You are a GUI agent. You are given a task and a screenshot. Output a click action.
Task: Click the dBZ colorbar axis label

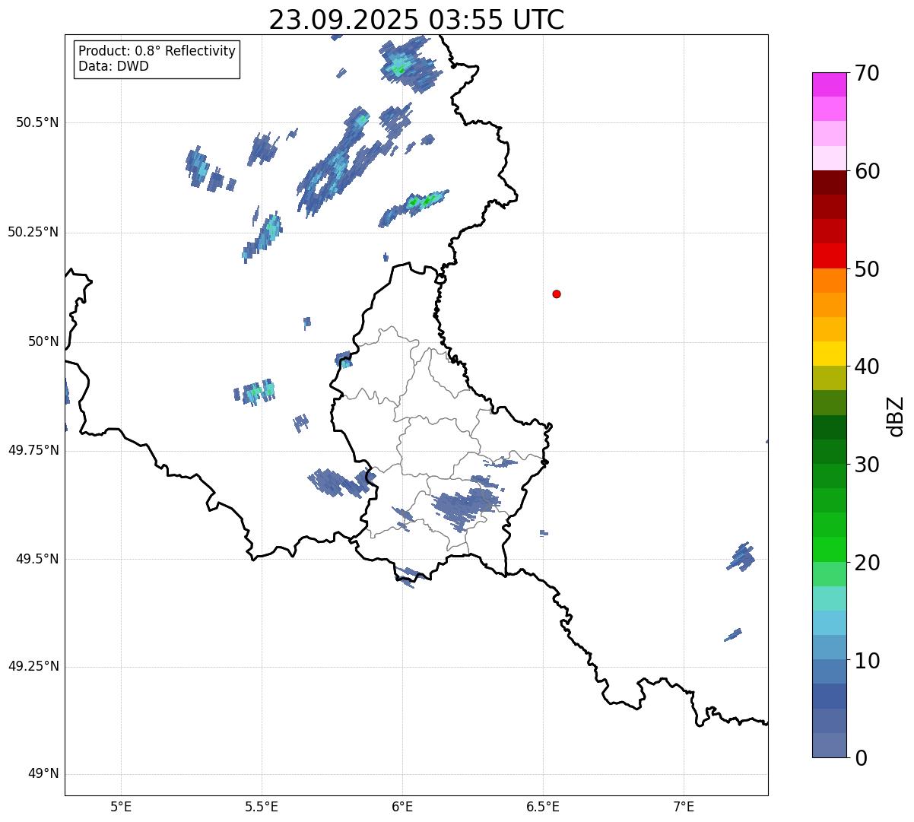click(x=896, y=416)
